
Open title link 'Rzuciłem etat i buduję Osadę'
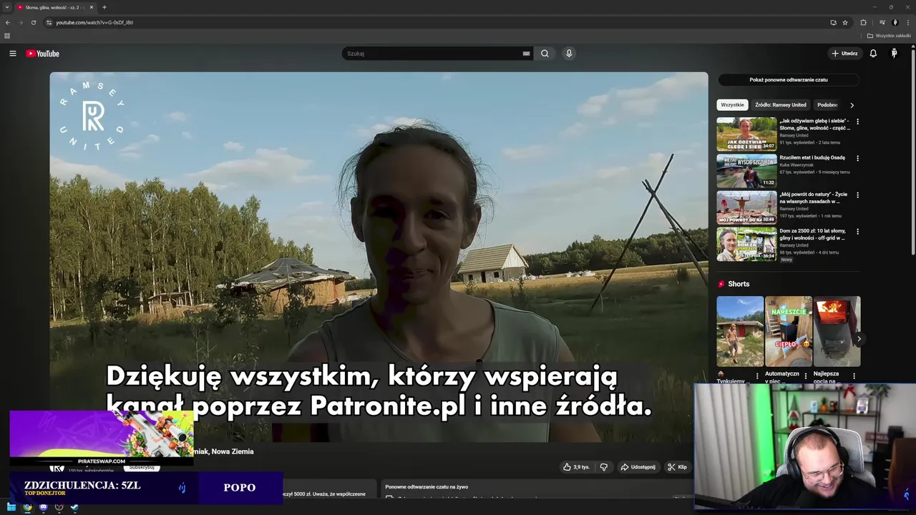[812, 157]
